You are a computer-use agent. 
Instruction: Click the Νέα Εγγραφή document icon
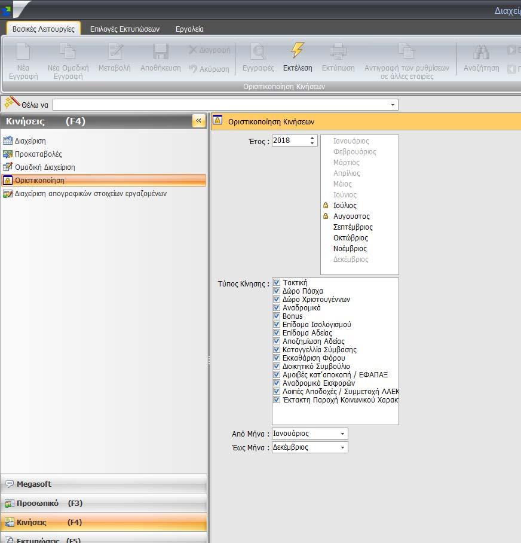pos(23,51)
